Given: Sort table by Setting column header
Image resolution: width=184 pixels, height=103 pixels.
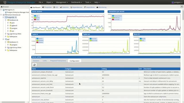Looking at the screenshot, I should coord(120,69).
